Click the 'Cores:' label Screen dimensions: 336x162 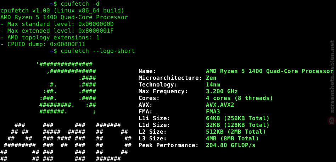click(x=149, y=98)
